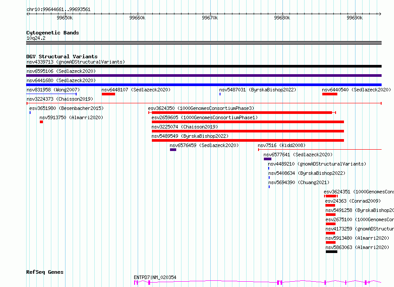394x287 pixels.
Task: Open nsv5913480 (Almarri2020) label
Action: pos(357,238)
